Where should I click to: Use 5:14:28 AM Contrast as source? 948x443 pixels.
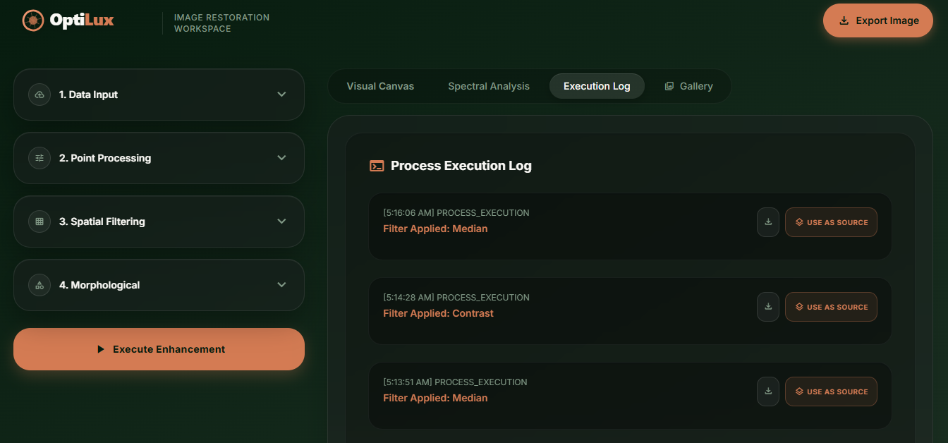click(x=831, y=307)
